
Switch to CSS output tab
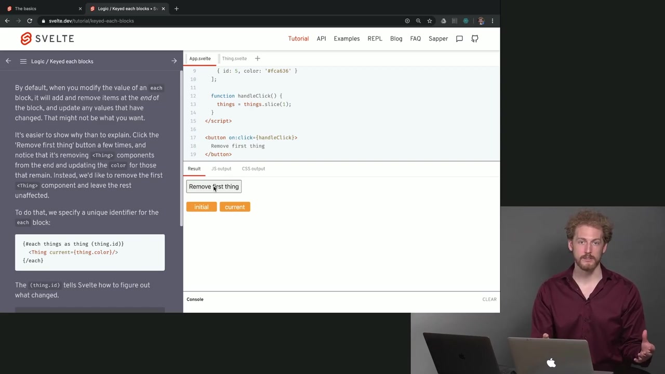pyautogui.click(x=254, y=169)
